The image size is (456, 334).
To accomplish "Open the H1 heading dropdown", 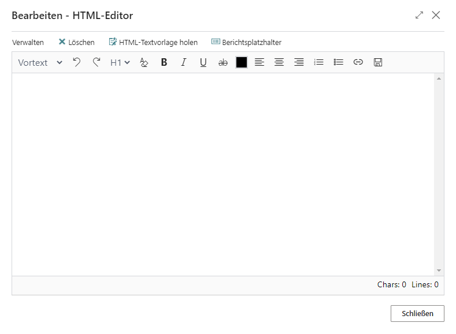I will tap(120, 63).
